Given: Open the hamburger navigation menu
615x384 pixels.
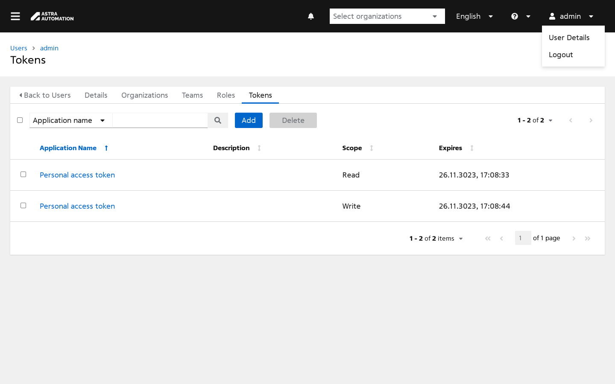Looking at the screenshot, I should click(x=15, y=16).
